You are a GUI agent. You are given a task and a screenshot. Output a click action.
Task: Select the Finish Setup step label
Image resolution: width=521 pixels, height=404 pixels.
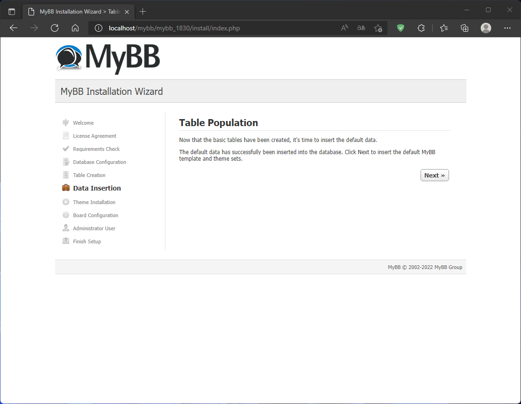click(x=87, y=241)
